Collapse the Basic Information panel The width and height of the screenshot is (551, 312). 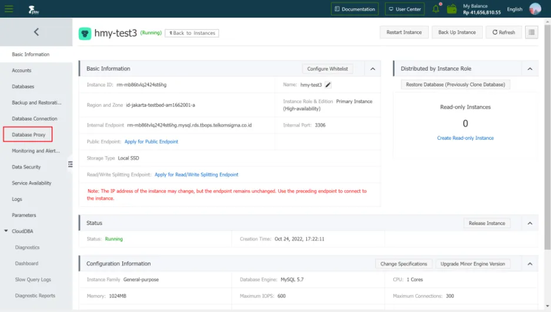click(x=372, y=69)
